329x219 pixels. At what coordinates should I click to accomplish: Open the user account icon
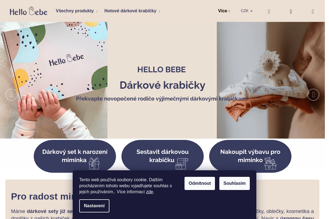291,11
